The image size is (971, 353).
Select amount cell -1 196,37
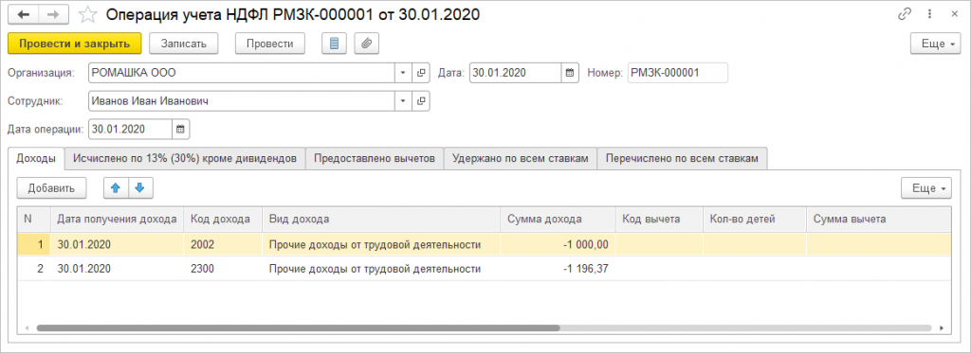[558, 269]
